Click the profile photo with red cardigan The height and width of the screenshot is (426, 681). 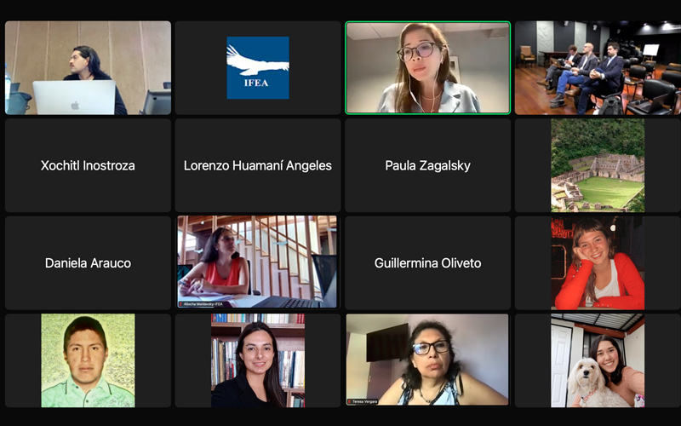coord(598,262)
